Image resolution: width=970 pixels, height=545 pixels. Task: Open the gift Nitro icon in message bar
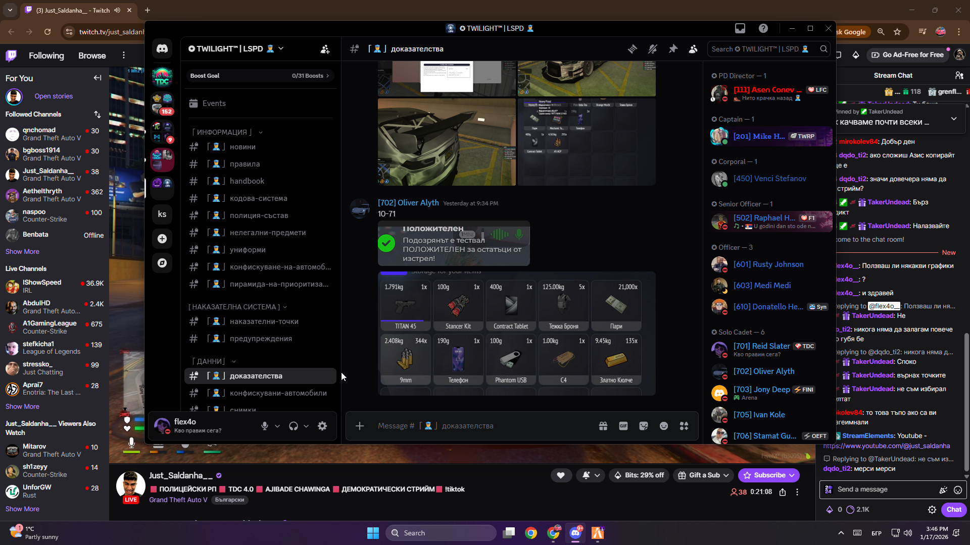tap(603, 426)
